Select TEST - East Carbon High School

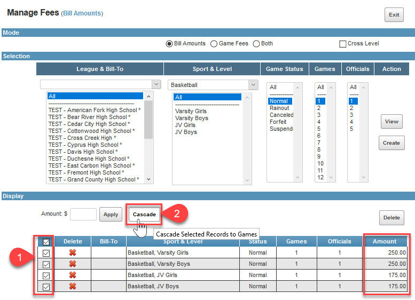91,165
